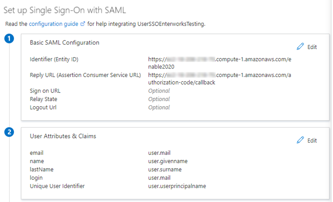The image size is (333, 202).
Task: Click pencil icon in Basic SAML Configuration
Action: point(300,47)
